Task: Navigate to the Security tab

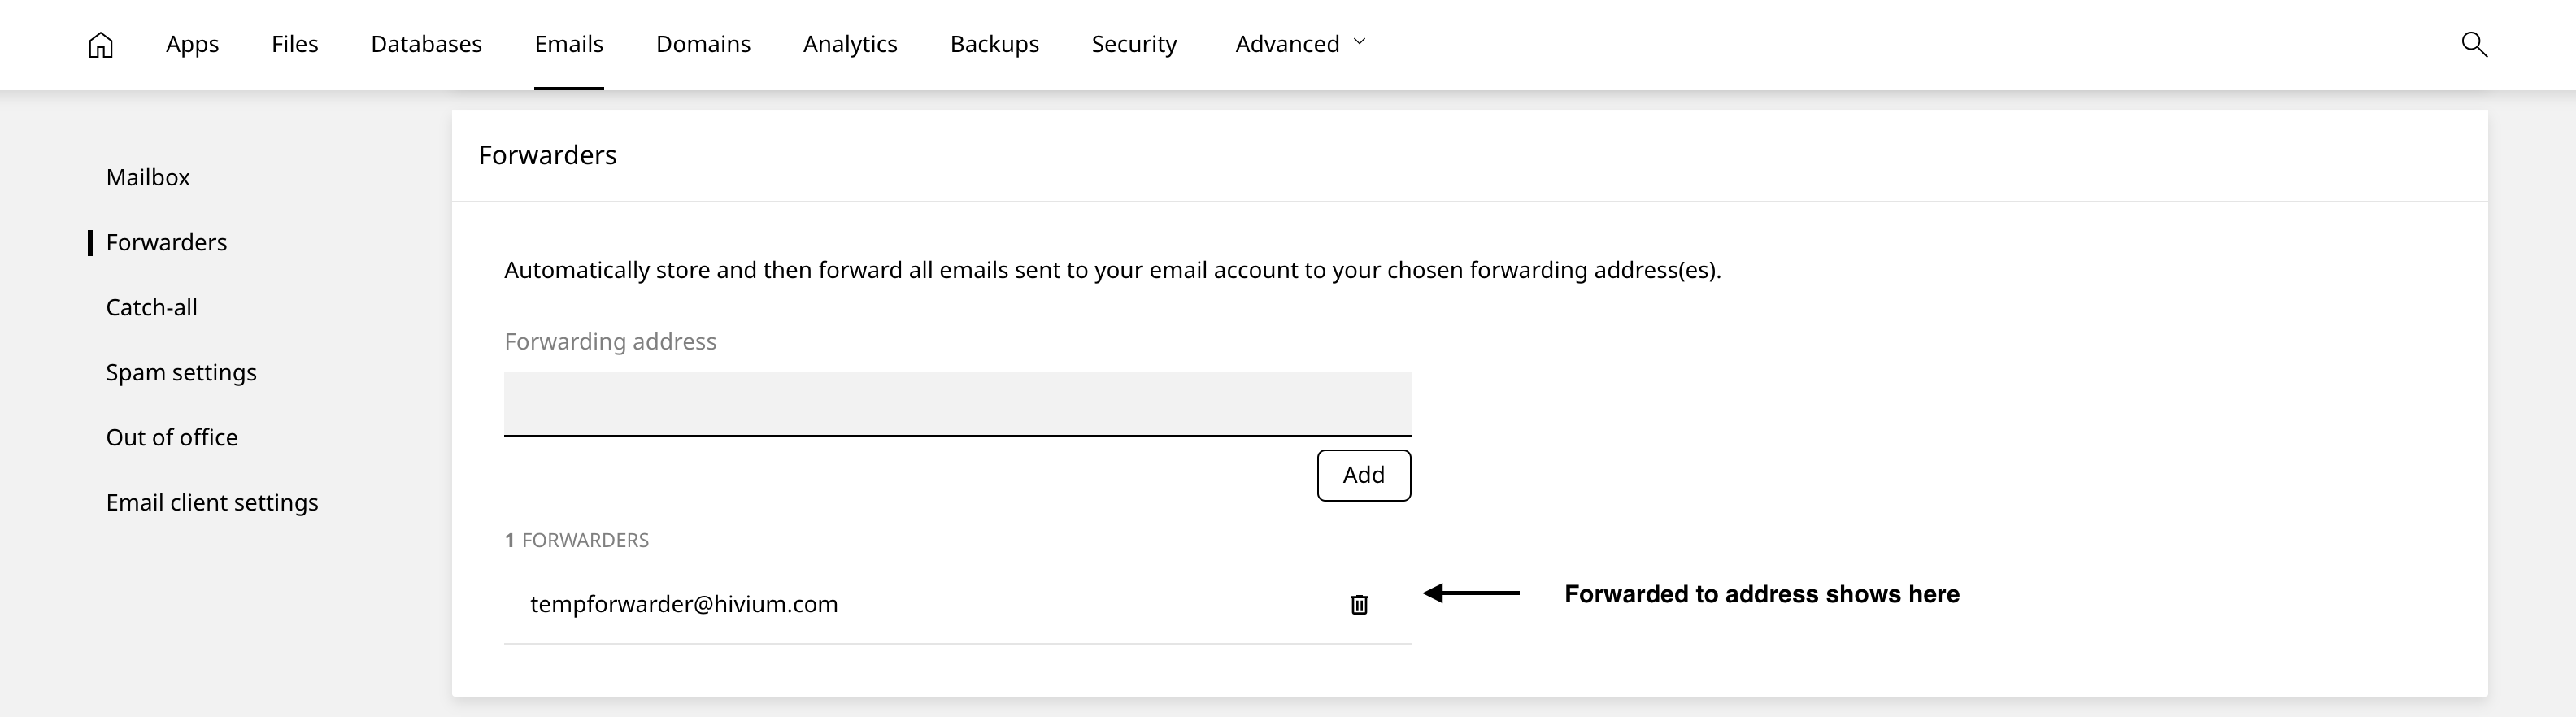Action: coord(1134,44)
